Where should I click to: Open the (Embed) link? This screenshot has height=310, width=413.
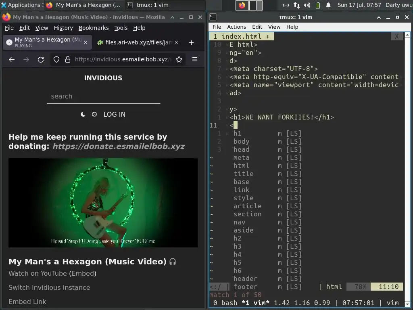[x=83, y=273]
